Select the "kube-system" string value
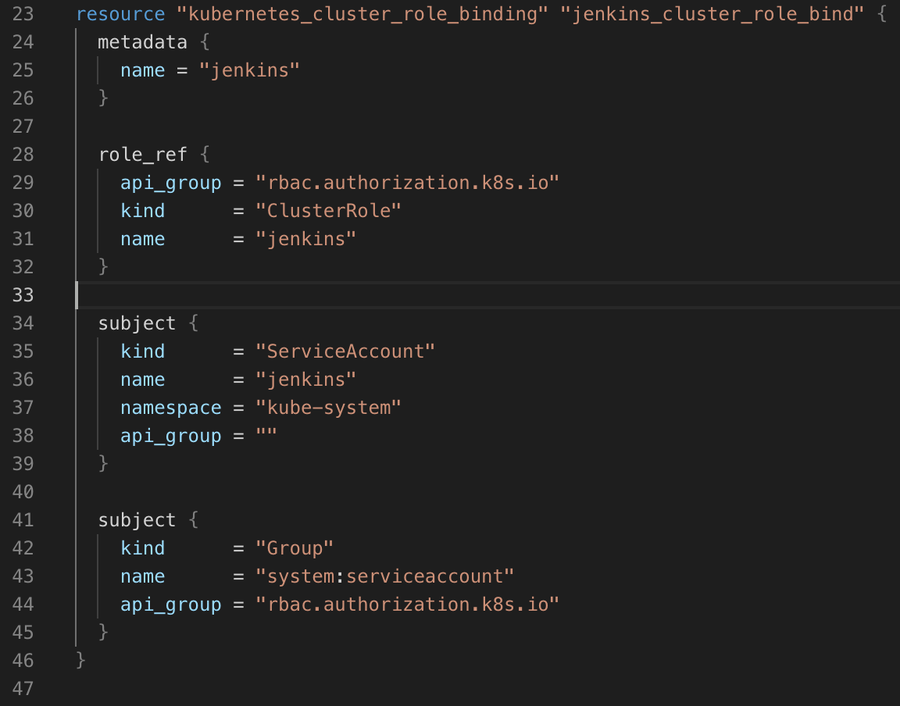 tap(328, 407)
